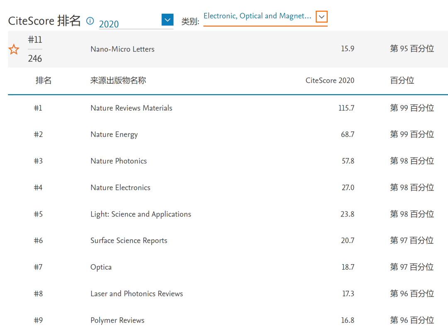The height and width of the screenshot is (333, 448).
Task: Click the 类别: label
Action: (x=190, y=22)
